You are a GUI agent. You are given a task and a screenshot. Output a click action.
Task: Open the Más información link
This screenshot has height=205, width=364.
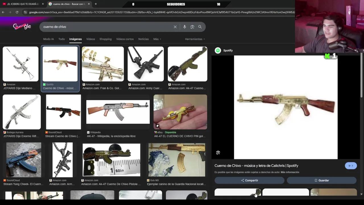tap(290, 172)
